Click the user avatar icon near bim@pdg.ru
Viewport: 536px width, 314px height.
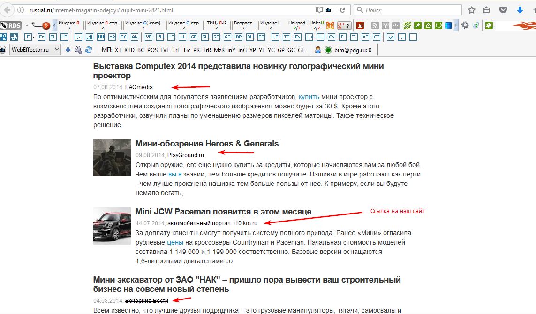tap(317, 50)
